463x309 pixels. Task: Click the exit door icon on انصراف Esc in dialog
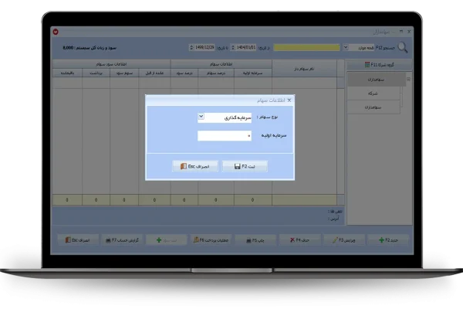click(182, 166)
